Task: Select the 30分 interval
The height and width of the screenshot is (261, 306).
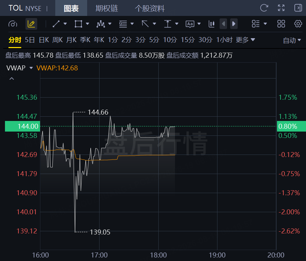Action: pyautogui.click(x=205, y=40)
